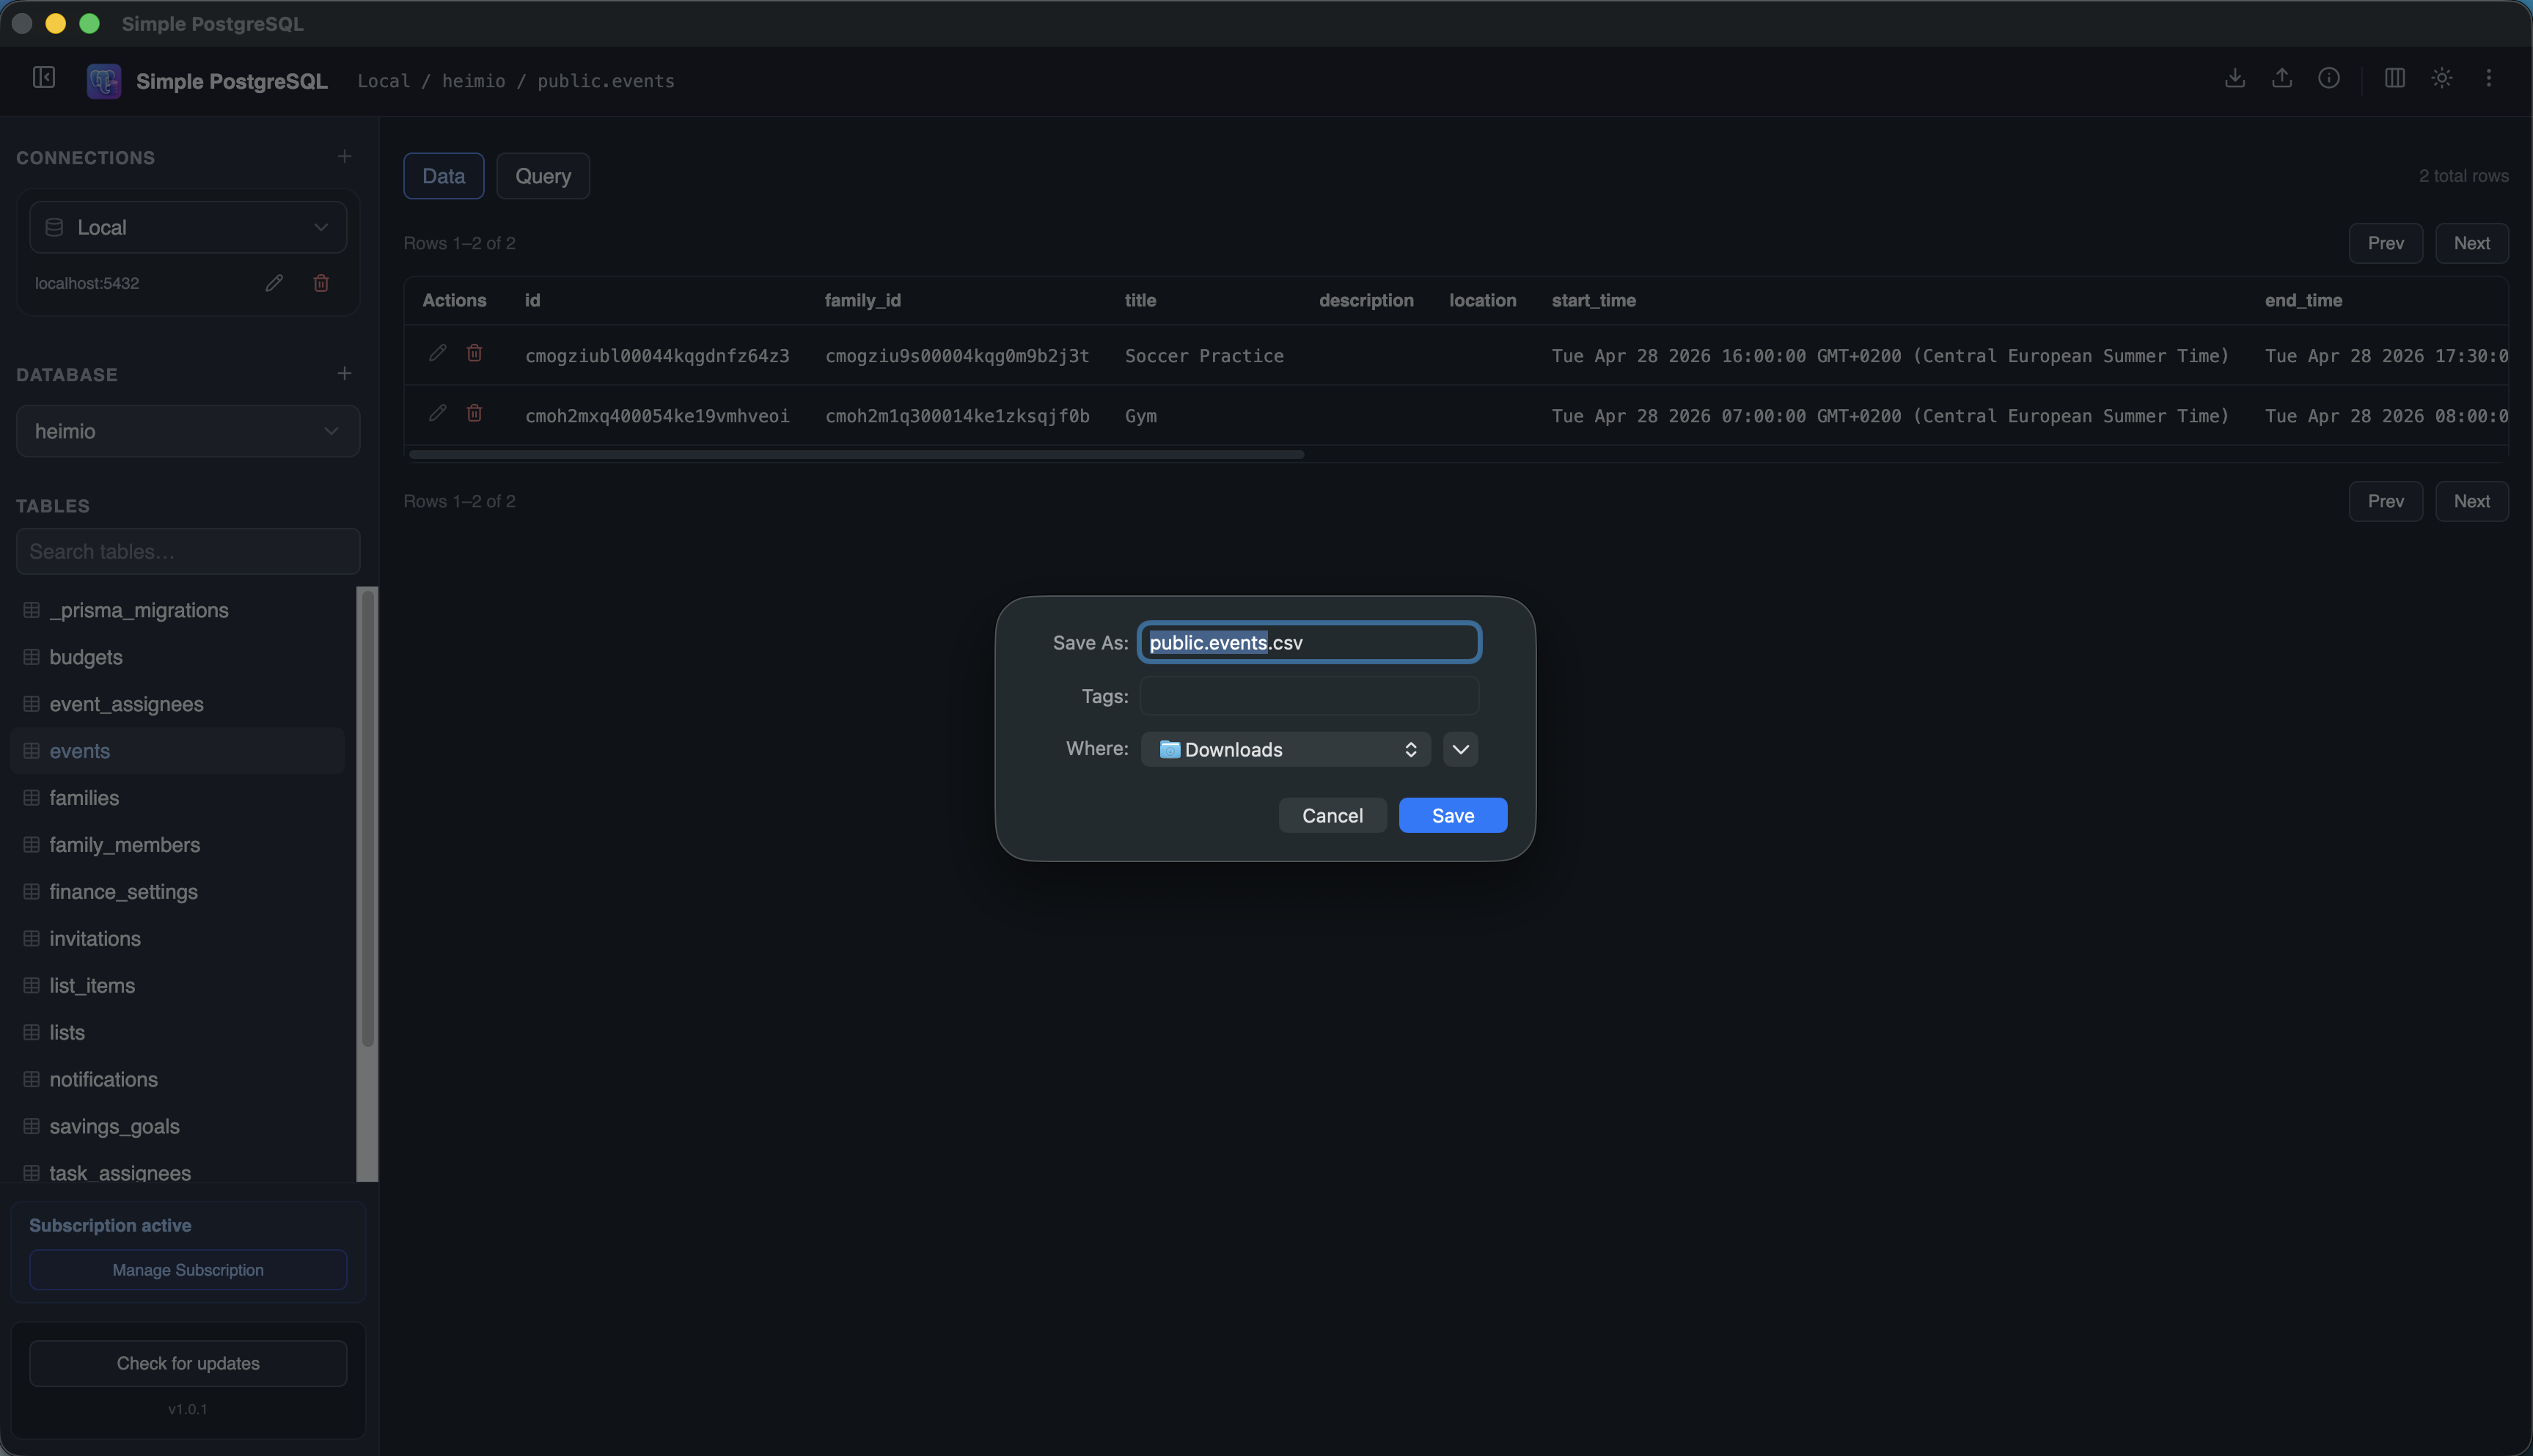Delete the Soccer Practice row

pos(474,353)
